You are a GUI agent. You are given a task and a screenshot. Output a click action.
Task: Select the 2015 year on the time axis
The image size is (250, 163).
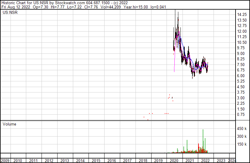[96, 161]
